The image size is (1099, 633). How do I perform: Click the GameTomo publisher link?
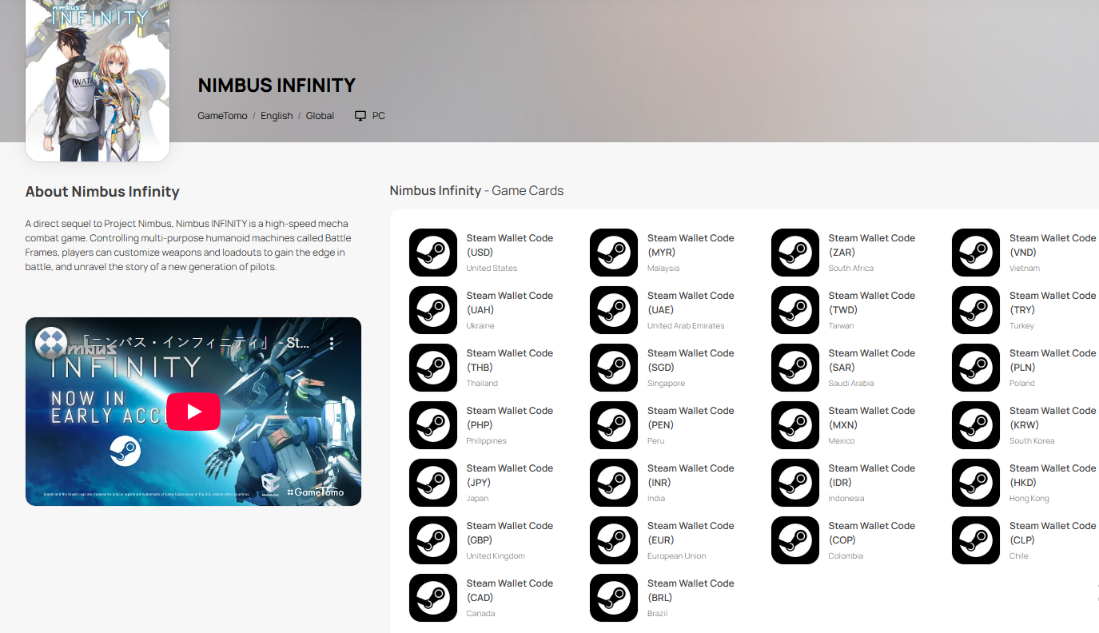pyautogui.click(x=222, y=116)
